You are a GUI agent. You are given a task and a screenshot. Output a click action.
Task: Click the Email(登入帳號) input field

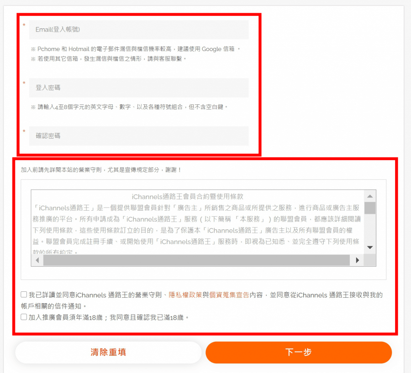139,30
